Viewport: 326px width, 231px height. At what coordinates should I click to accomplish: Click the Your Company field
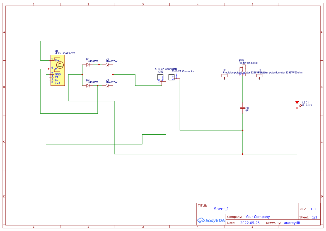pyautogui.click(x=257, y=216)
